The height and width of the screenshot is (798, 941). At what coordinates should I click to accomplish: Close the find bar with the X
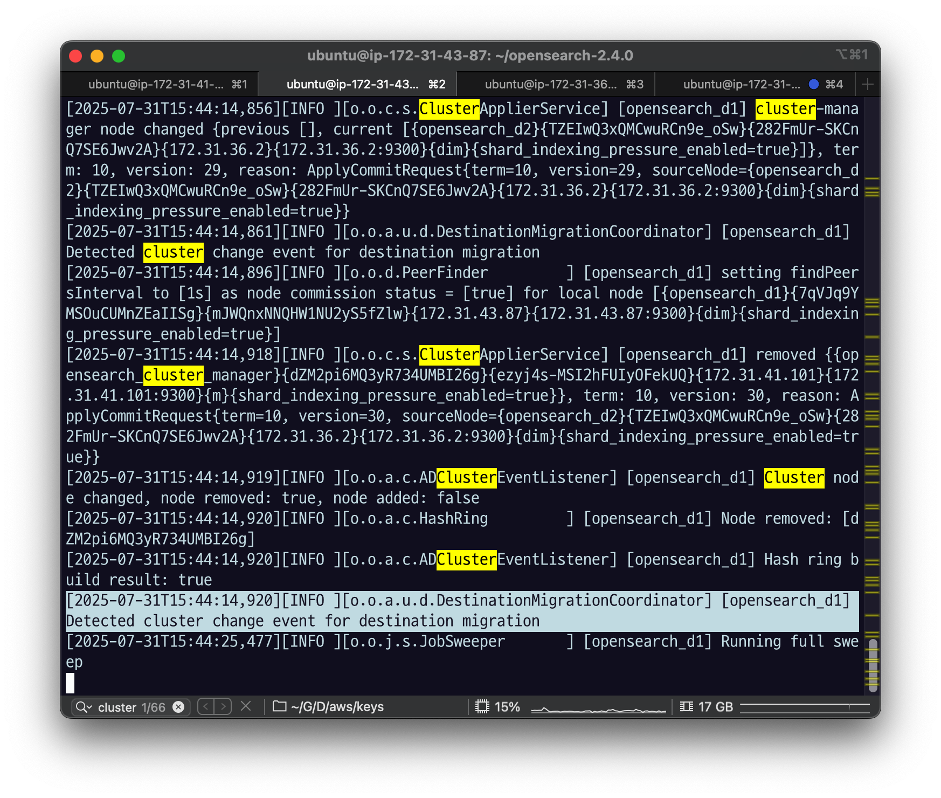click(246, 706)
